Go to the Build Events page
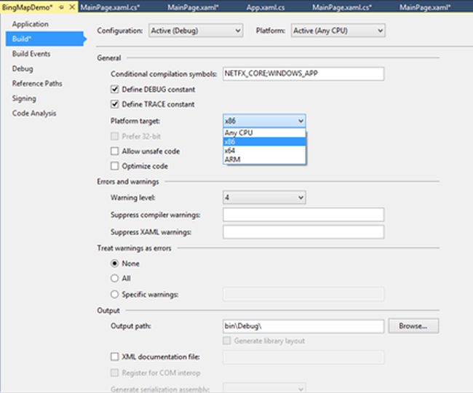This screenshot has height=393, width=473. [x=31, y=54]
